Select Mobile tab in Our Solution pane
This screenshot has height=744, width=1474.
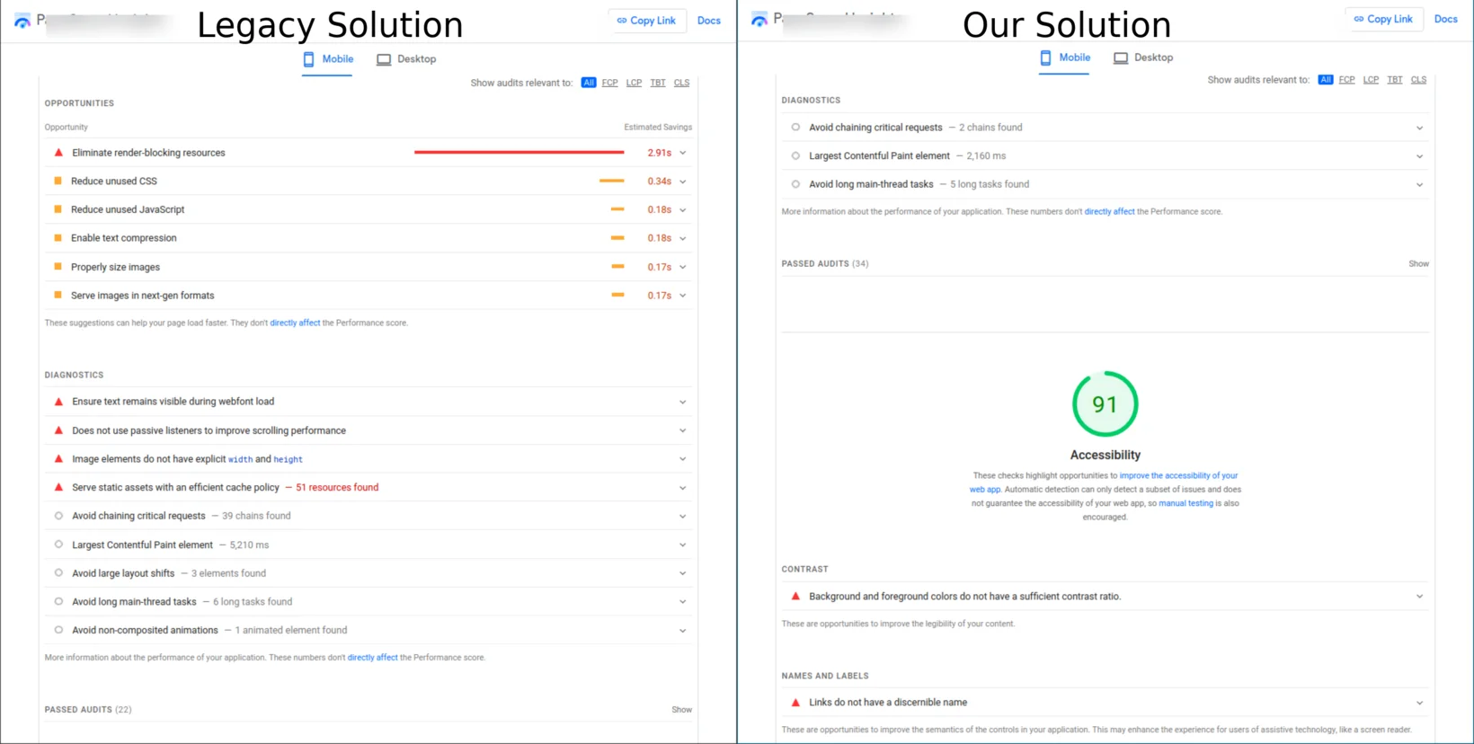(1065, 58)
